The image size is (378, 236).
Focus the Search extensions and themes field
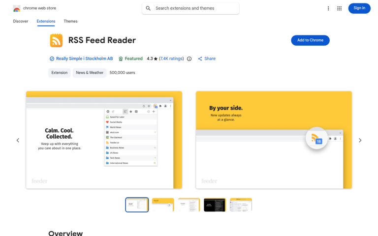click(190, 8)
